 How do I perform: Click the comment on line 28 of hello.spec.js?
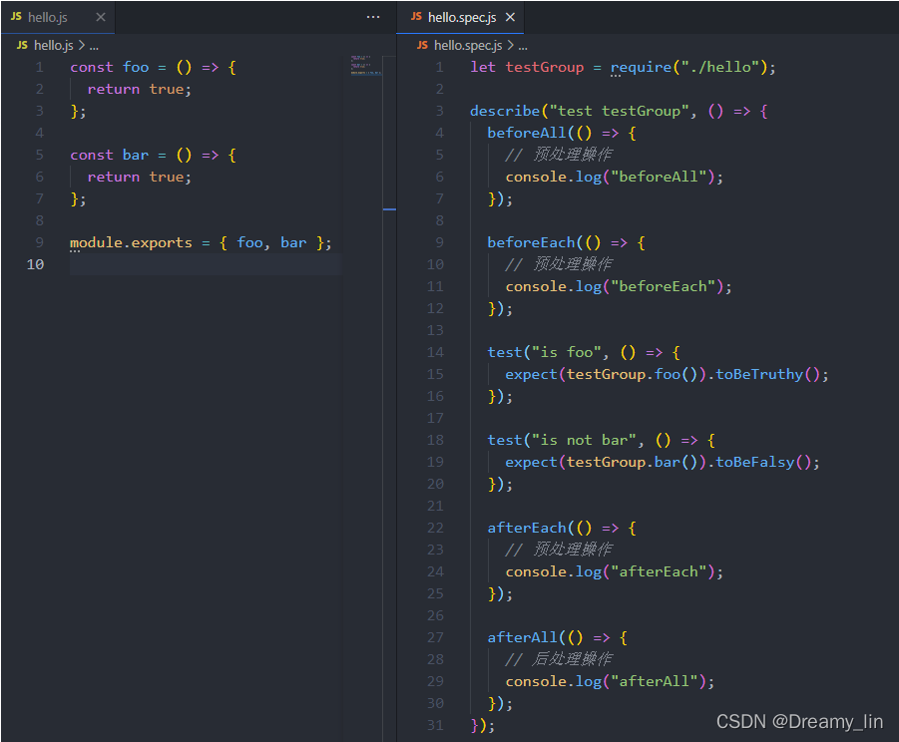(x=559, y=659)
